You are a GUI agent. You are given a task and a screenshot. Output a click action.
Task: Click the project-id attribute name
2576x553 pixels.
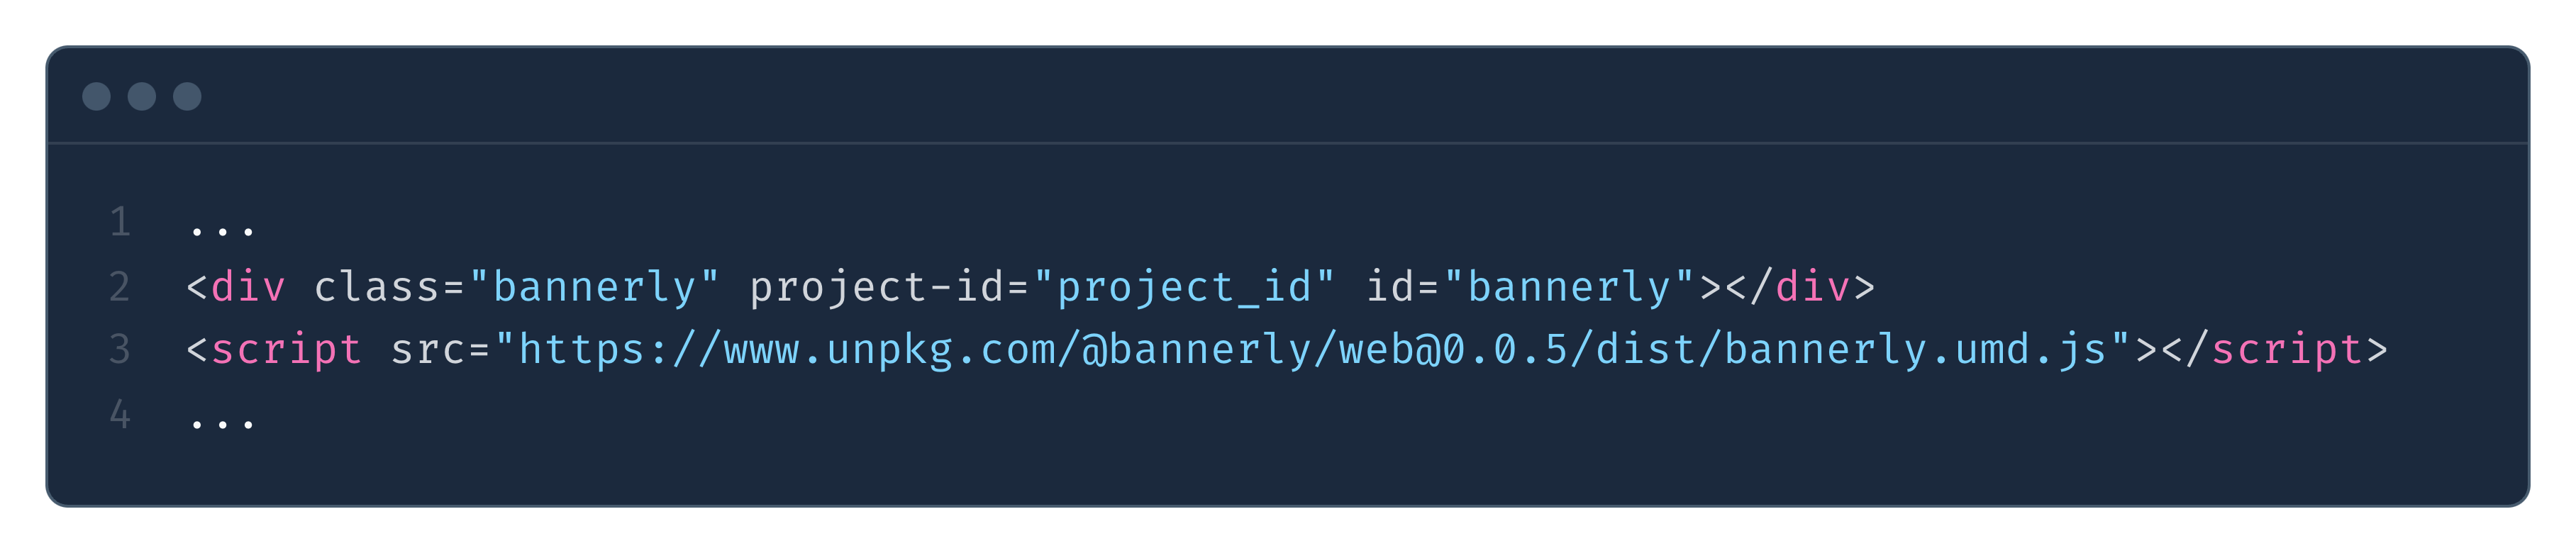point(877,288)
